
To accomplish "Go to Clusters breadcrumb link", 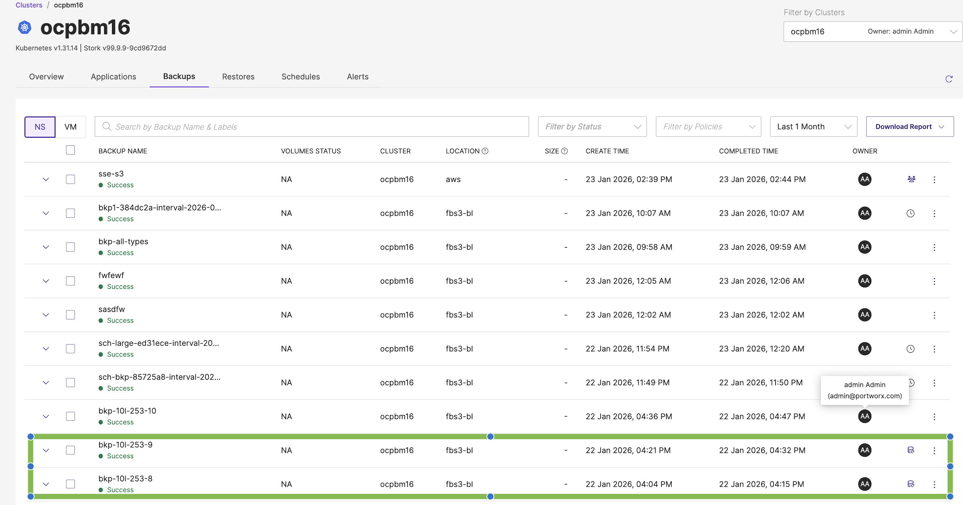I will pos(29,5).
